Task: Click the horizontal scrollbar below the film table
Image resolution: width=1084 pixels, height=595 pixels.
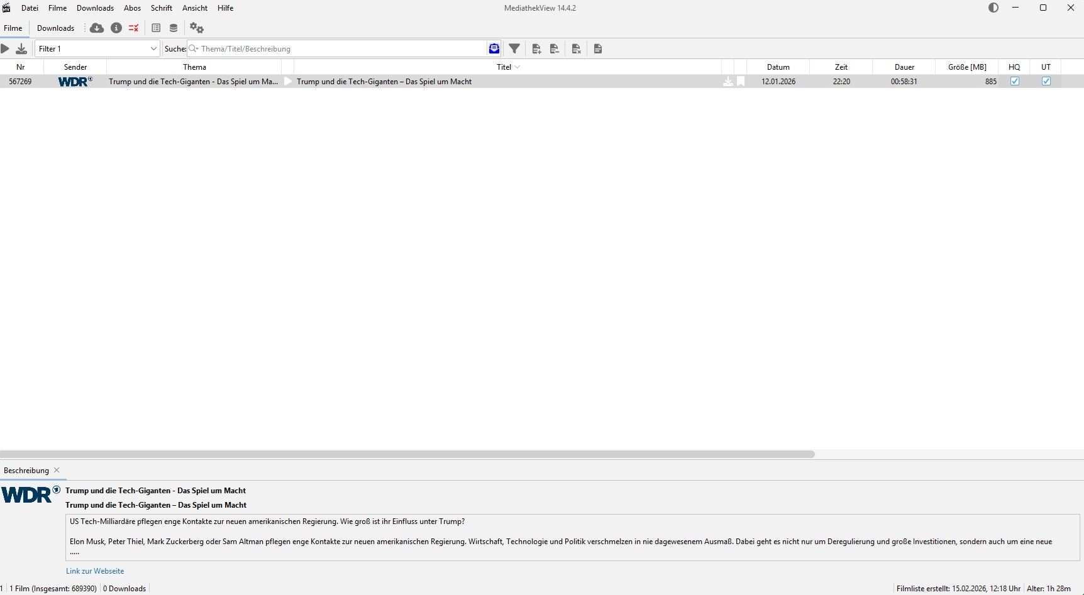Action: (407, 454)
